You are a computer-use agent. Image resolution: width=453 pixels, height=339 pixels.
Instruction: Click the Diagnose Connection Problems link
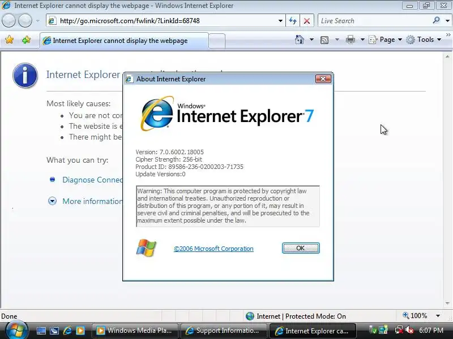pos(92,180)
